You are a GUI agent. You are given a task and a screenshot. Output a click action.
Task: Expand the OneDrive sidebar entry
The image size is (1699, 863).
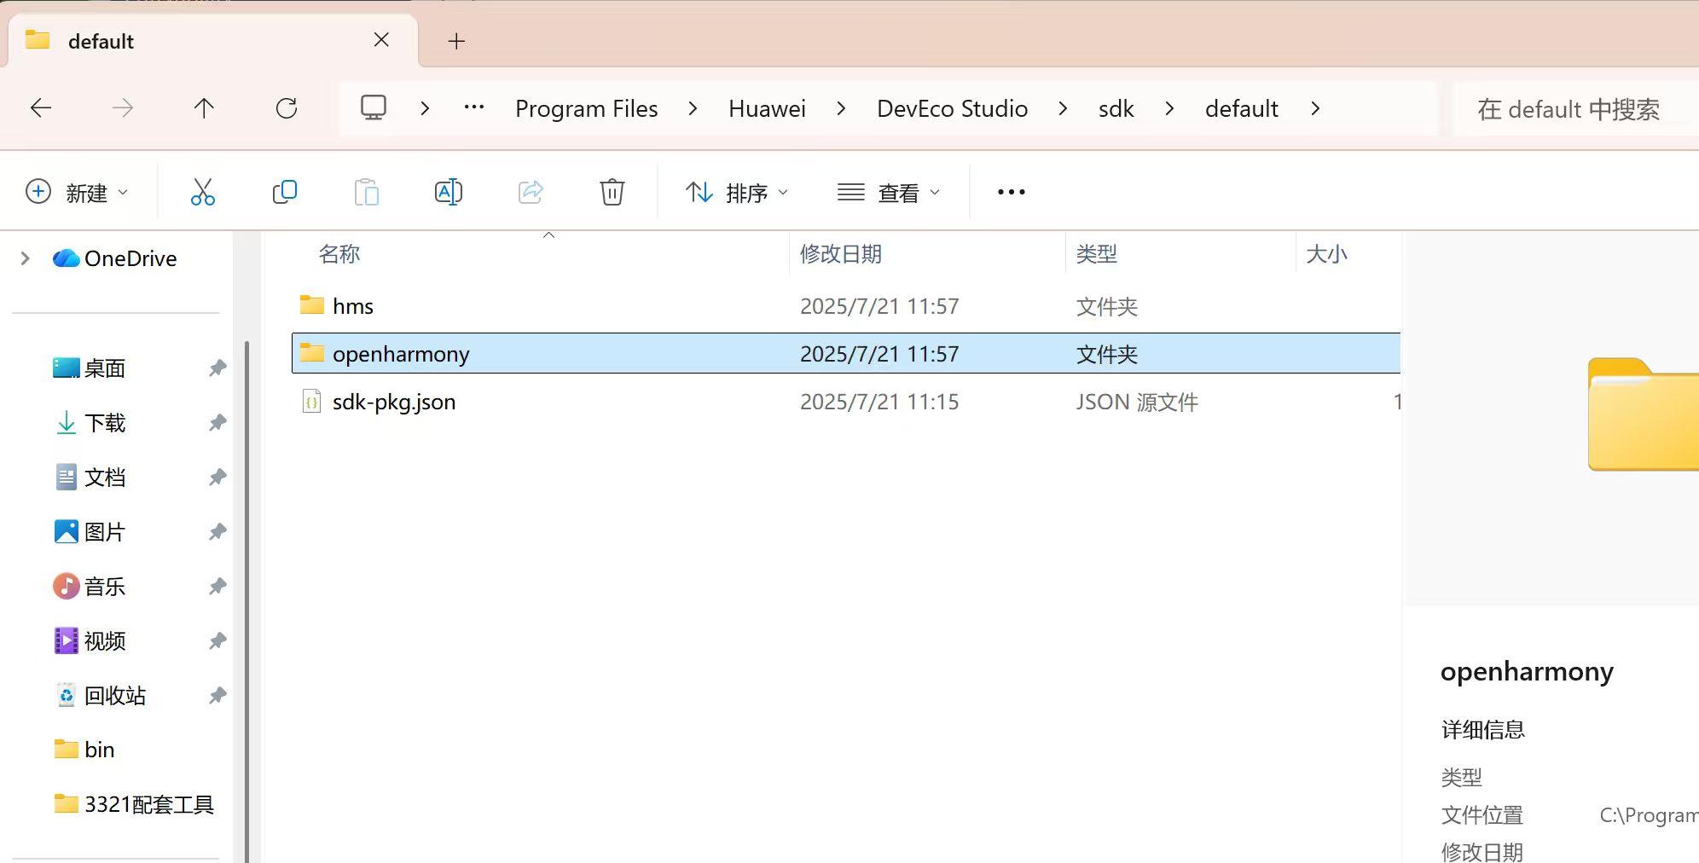[x=23, y=258]
